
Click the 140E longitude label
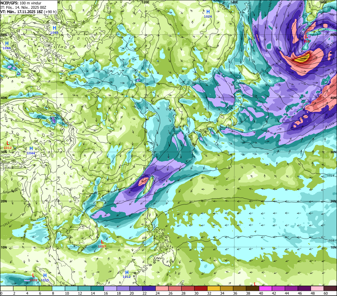234,2
